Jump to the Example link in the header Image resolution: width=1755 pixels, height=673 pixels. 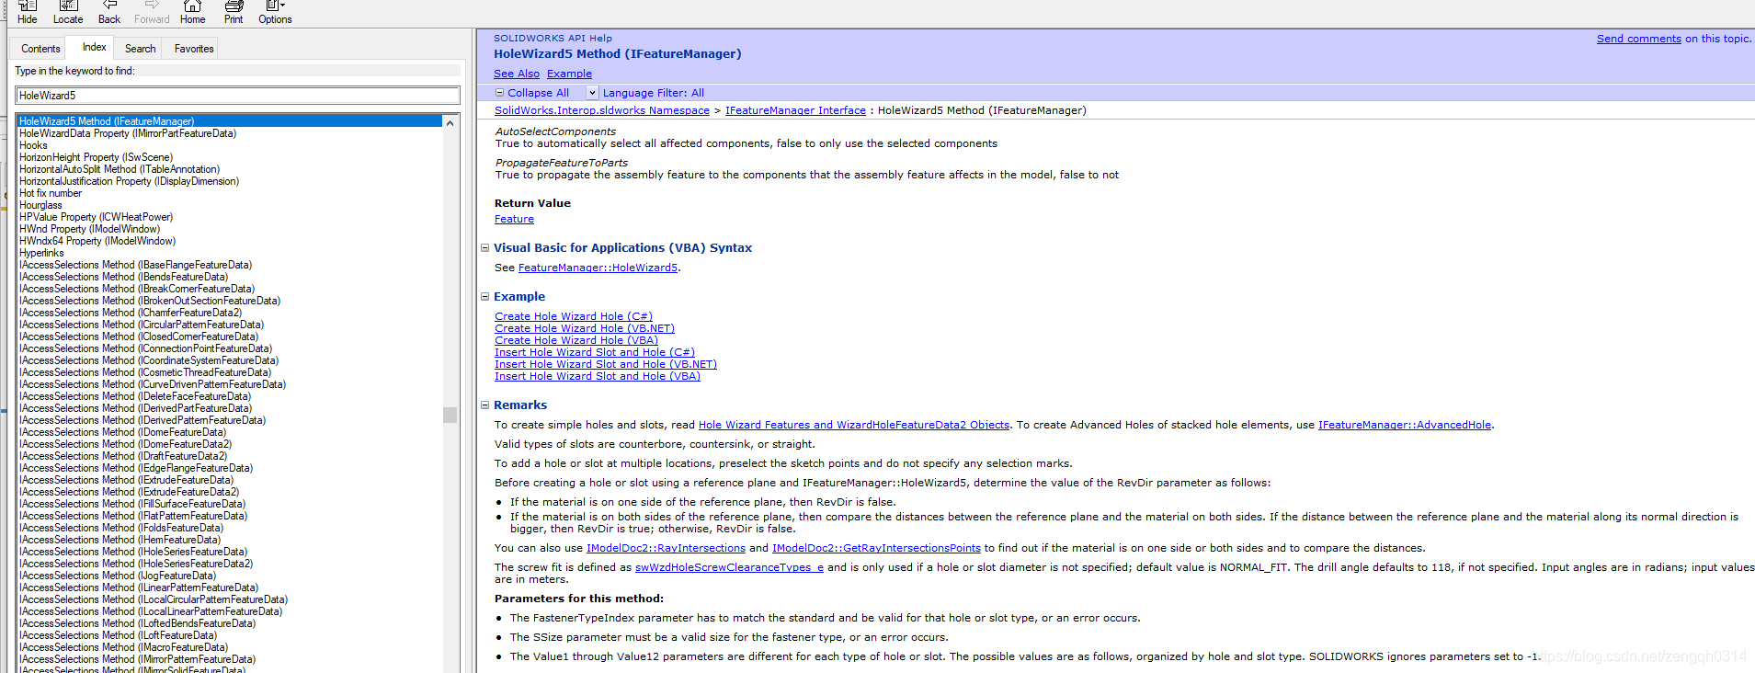click(x=569, y=74)
